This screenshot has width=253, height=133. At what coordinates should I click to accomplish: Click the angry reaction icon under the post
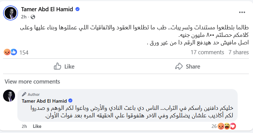point(7,52)
